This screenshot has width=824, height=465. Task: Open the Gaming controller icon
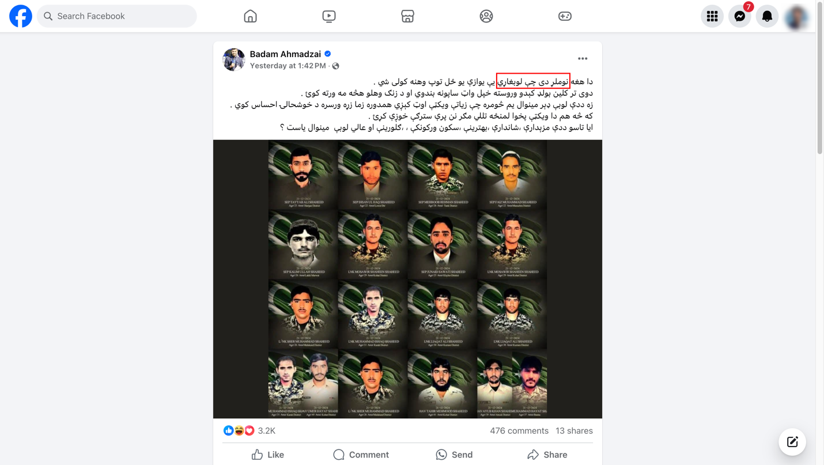(x=565, y=16)
